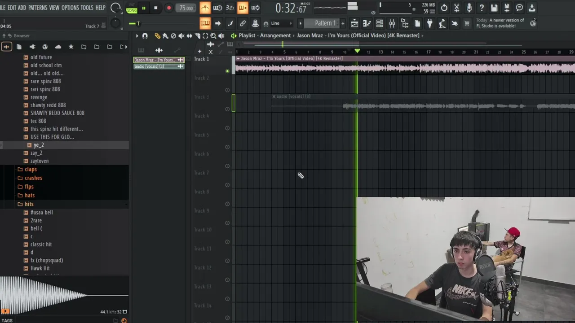Mute Track 1 using its green dot

(227, 71)
